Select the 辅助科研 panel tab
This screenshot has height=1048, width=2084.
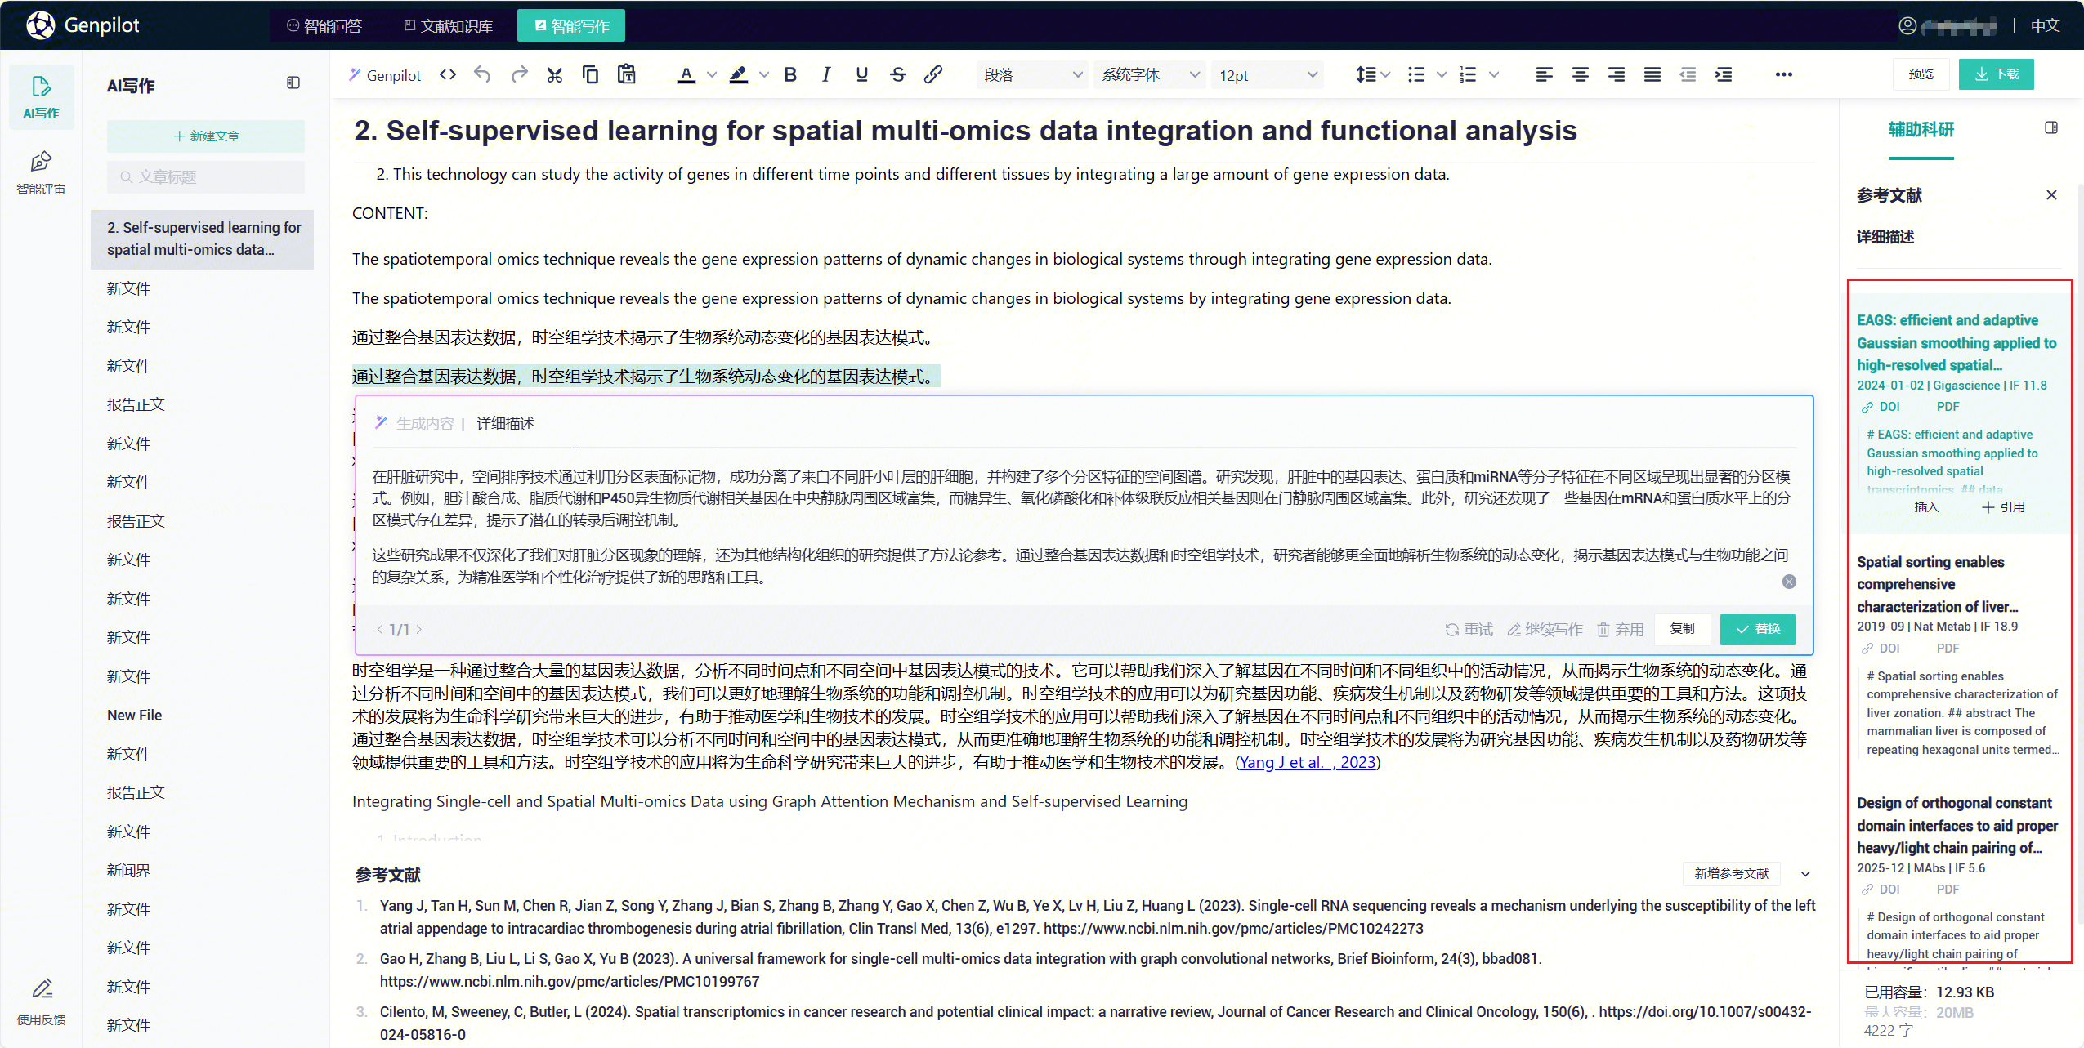(x=1921, y=129)
